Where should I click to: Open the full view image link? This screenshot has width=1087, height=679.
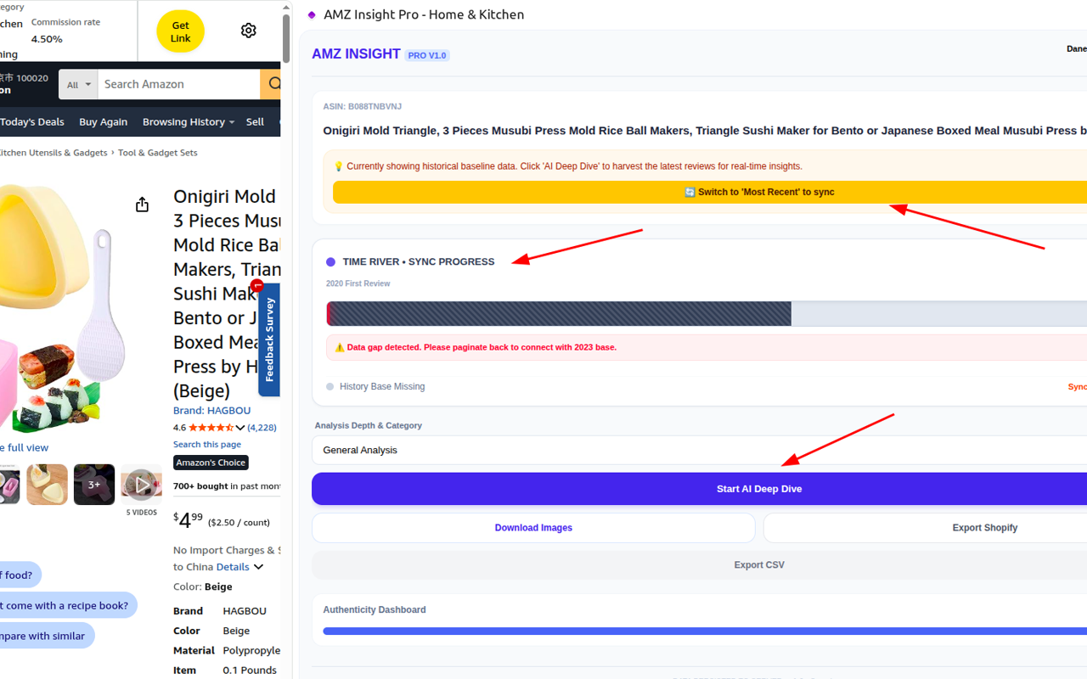[x=24, y=448]
